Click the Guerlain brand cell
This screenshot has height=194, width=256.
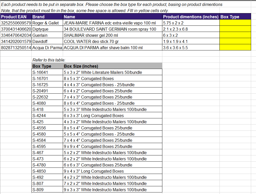(x=47, y=35)
